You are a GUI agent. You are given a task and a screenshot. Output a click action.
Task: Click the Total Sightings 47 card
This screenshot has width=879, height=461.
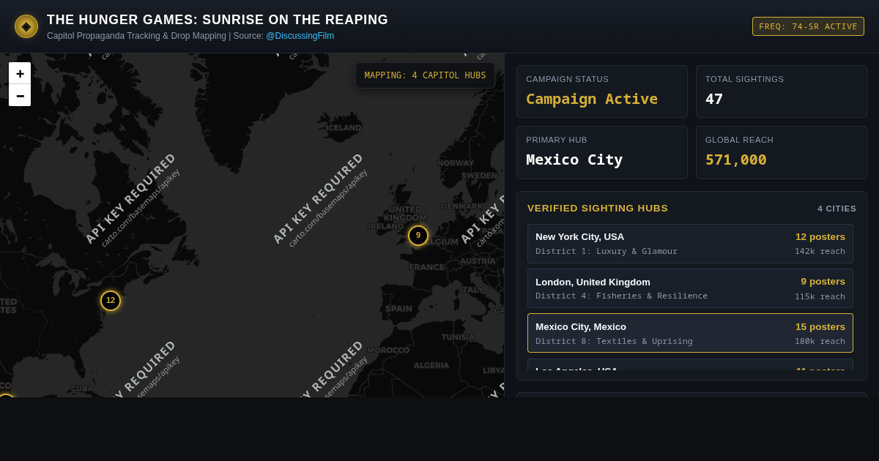point(782,91)
